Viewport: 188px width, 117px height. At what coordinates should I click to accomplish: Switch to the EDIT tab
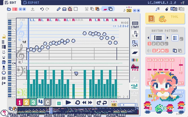[x=10, y=3]
